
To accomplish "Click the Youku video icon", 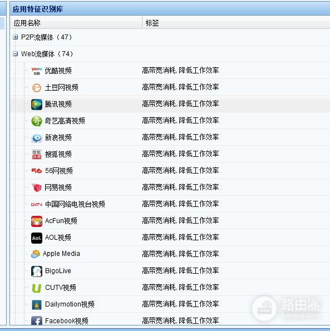I will pos(37,71).
